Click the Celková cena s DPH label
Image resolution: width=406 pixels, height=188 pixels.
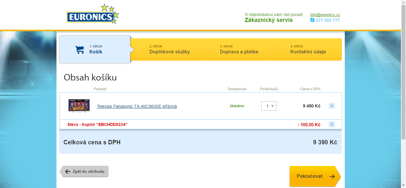coord(92,143)
